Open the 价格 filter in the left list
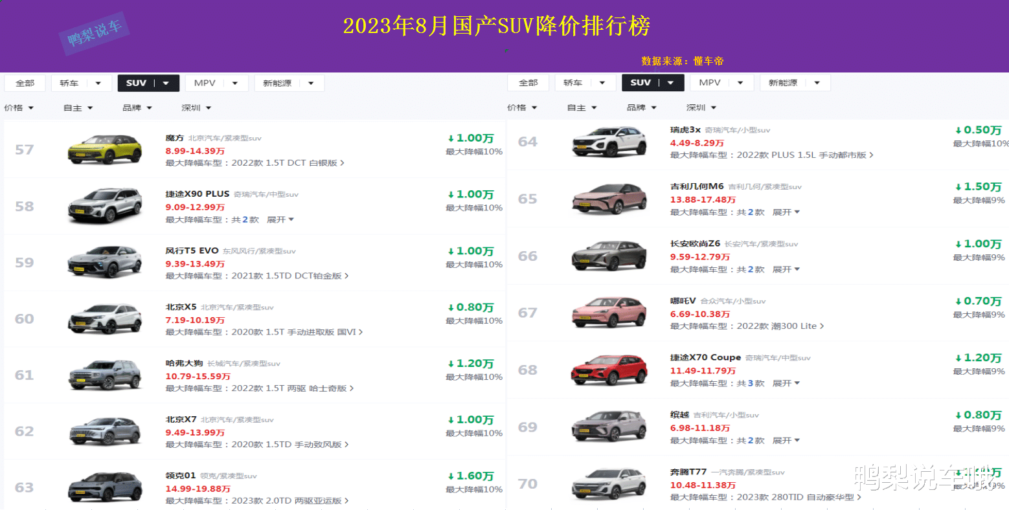This screenshot has width=1009, height=510. 19,108
